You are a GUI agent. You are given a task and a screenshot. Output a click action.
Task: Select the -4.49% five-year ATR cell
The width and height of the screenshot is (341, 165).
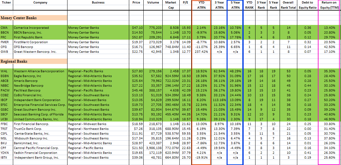tap(235, 148)
